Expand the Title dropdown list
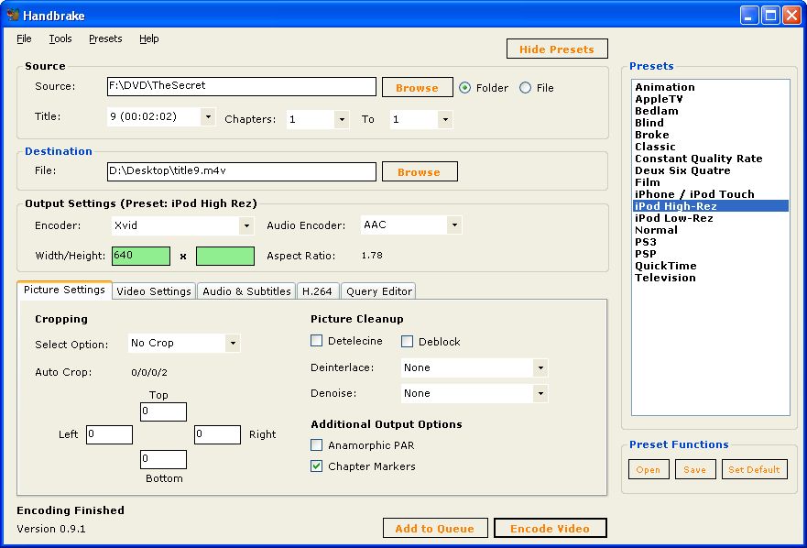This screenshot has height=548, width=807. [x=207, y=117]
